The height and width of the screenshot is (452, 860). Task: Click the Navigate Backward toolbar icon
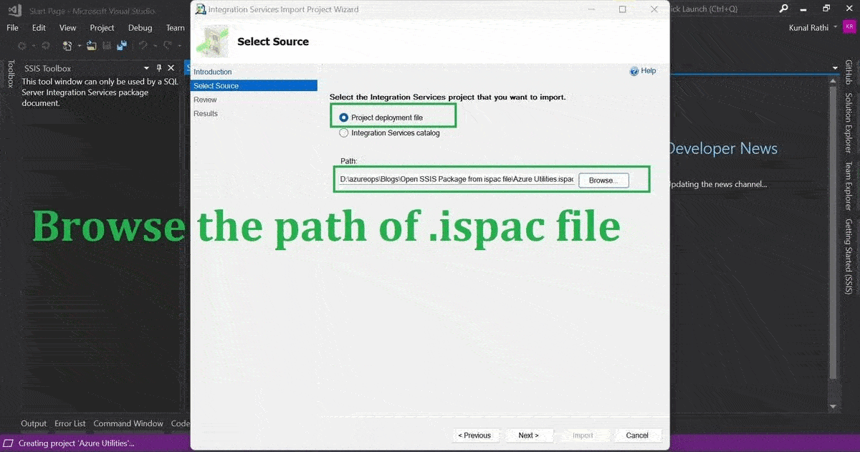tap(22, 46)
